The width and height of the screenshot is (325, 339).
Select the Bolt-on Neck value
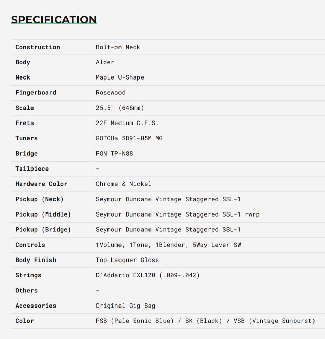118,47
